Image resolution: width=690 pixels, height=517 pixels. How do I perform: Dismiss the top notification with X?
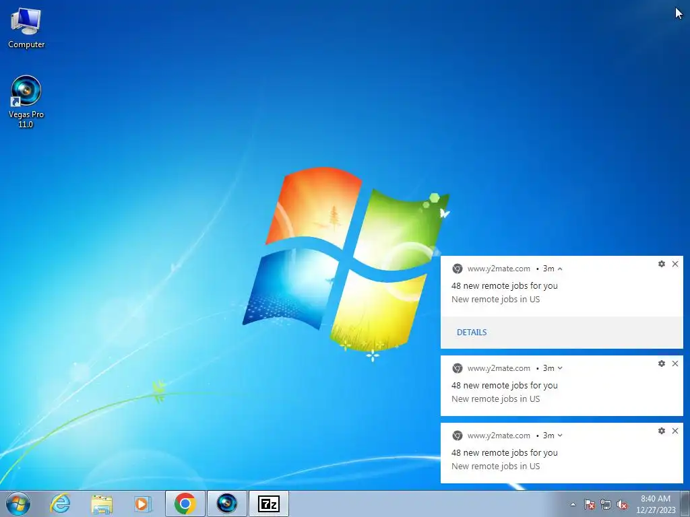pyautogui.click(x=675, y=264)
